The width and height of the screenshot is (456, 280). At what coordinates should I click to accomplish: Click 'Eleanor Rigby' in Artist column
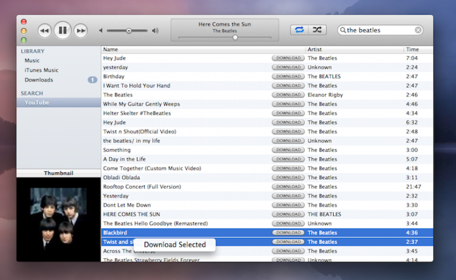point(325,95)
